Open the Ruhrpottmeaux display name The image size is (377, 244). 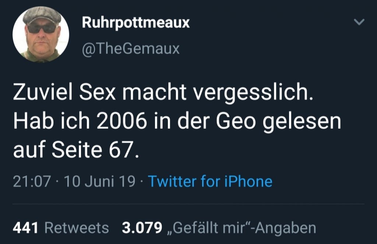[135, 23]
